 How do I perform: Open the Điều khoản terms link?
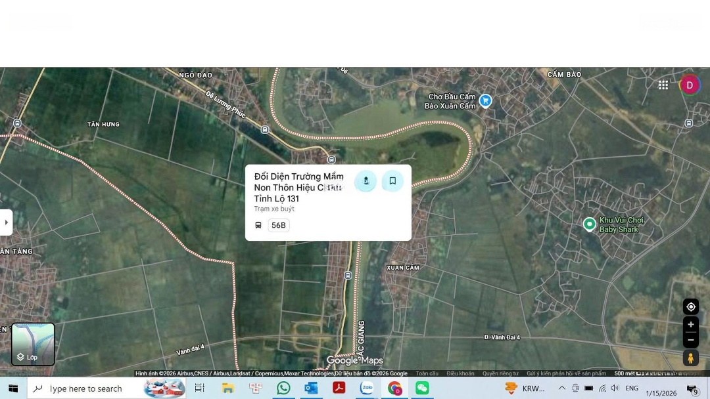(x=460, y=373)
